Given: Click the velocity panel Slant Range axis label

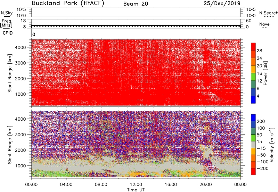Looking at the screenshot, I should coord(10,145).
